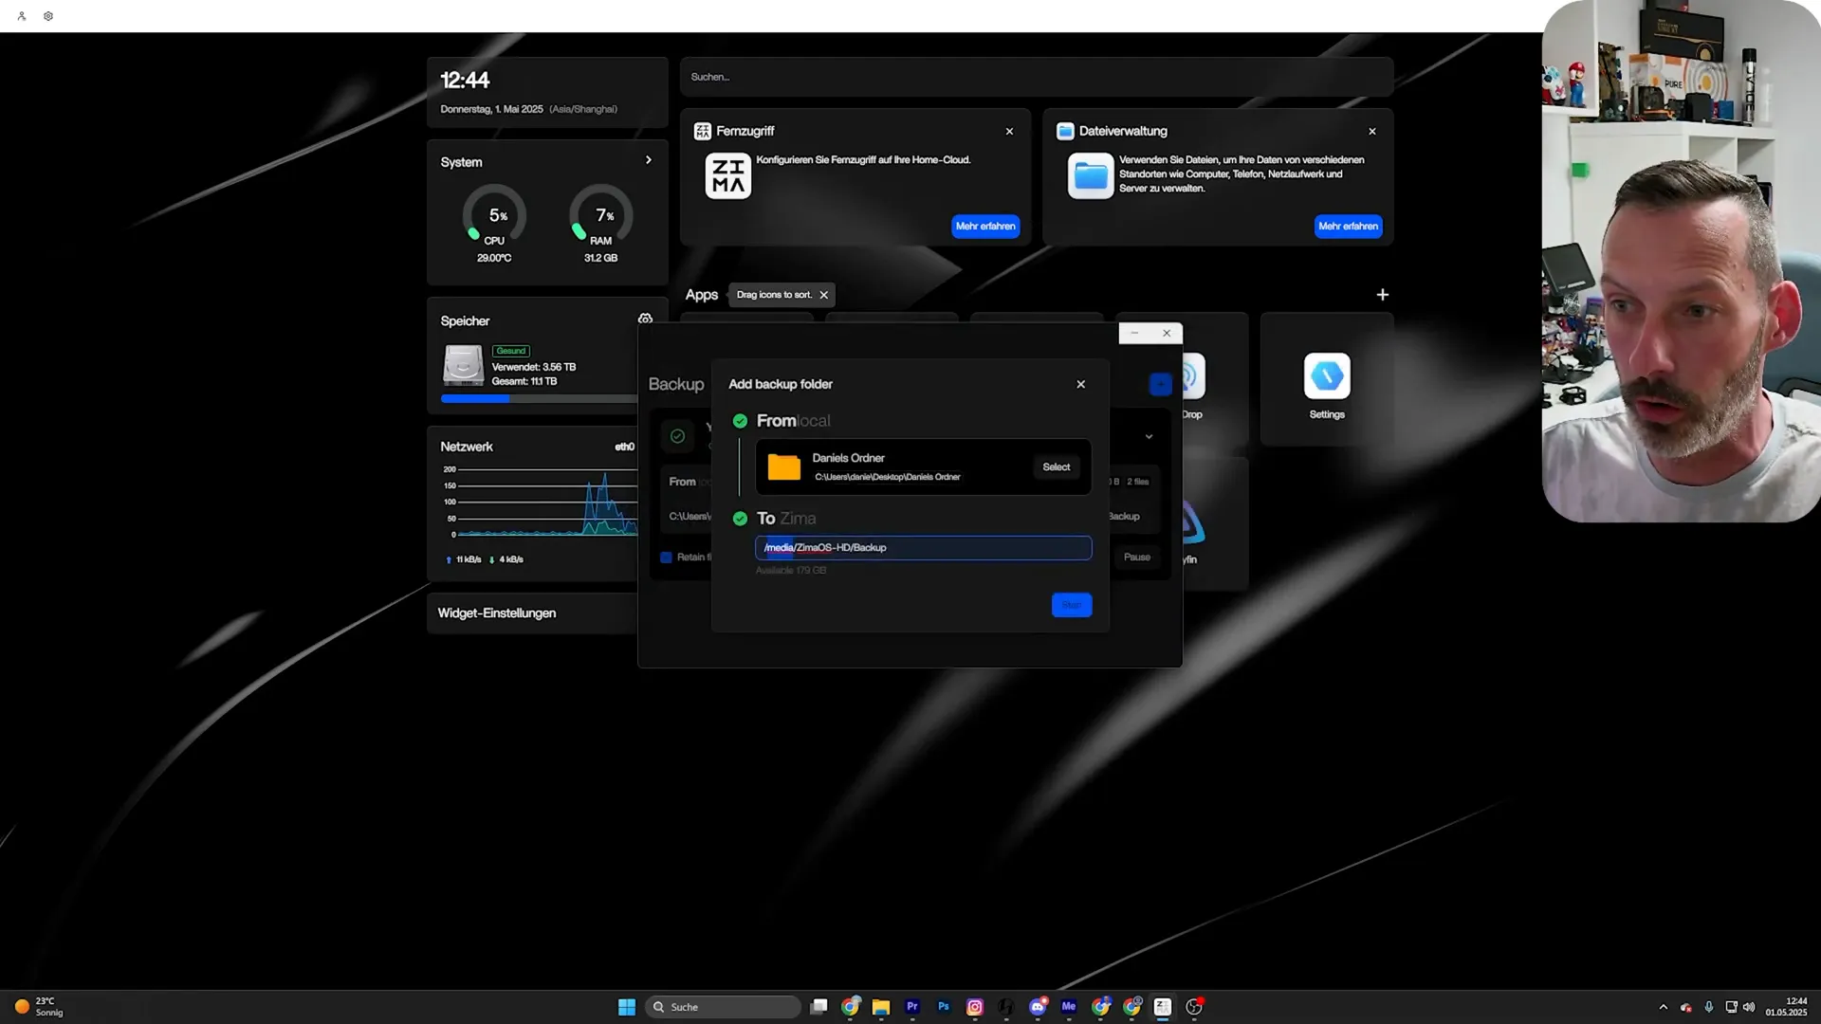Viewport: 1821px width, 1024px height.
Task: Click the yellow Daniels Ordner folder icon
Action: [783, 466]
